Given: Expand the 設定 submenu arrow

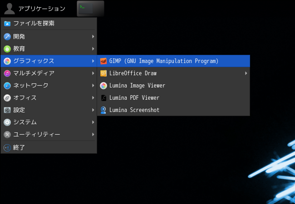Looking at the screenshot, I should 93,110.
